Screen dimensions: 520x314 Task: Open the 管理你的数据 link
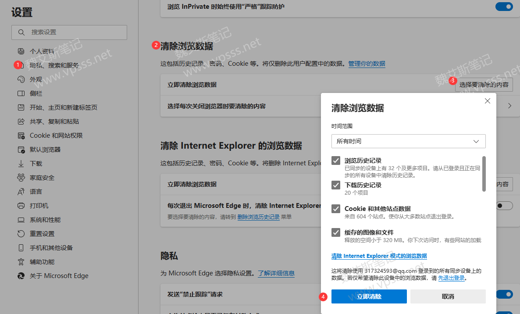367,64
